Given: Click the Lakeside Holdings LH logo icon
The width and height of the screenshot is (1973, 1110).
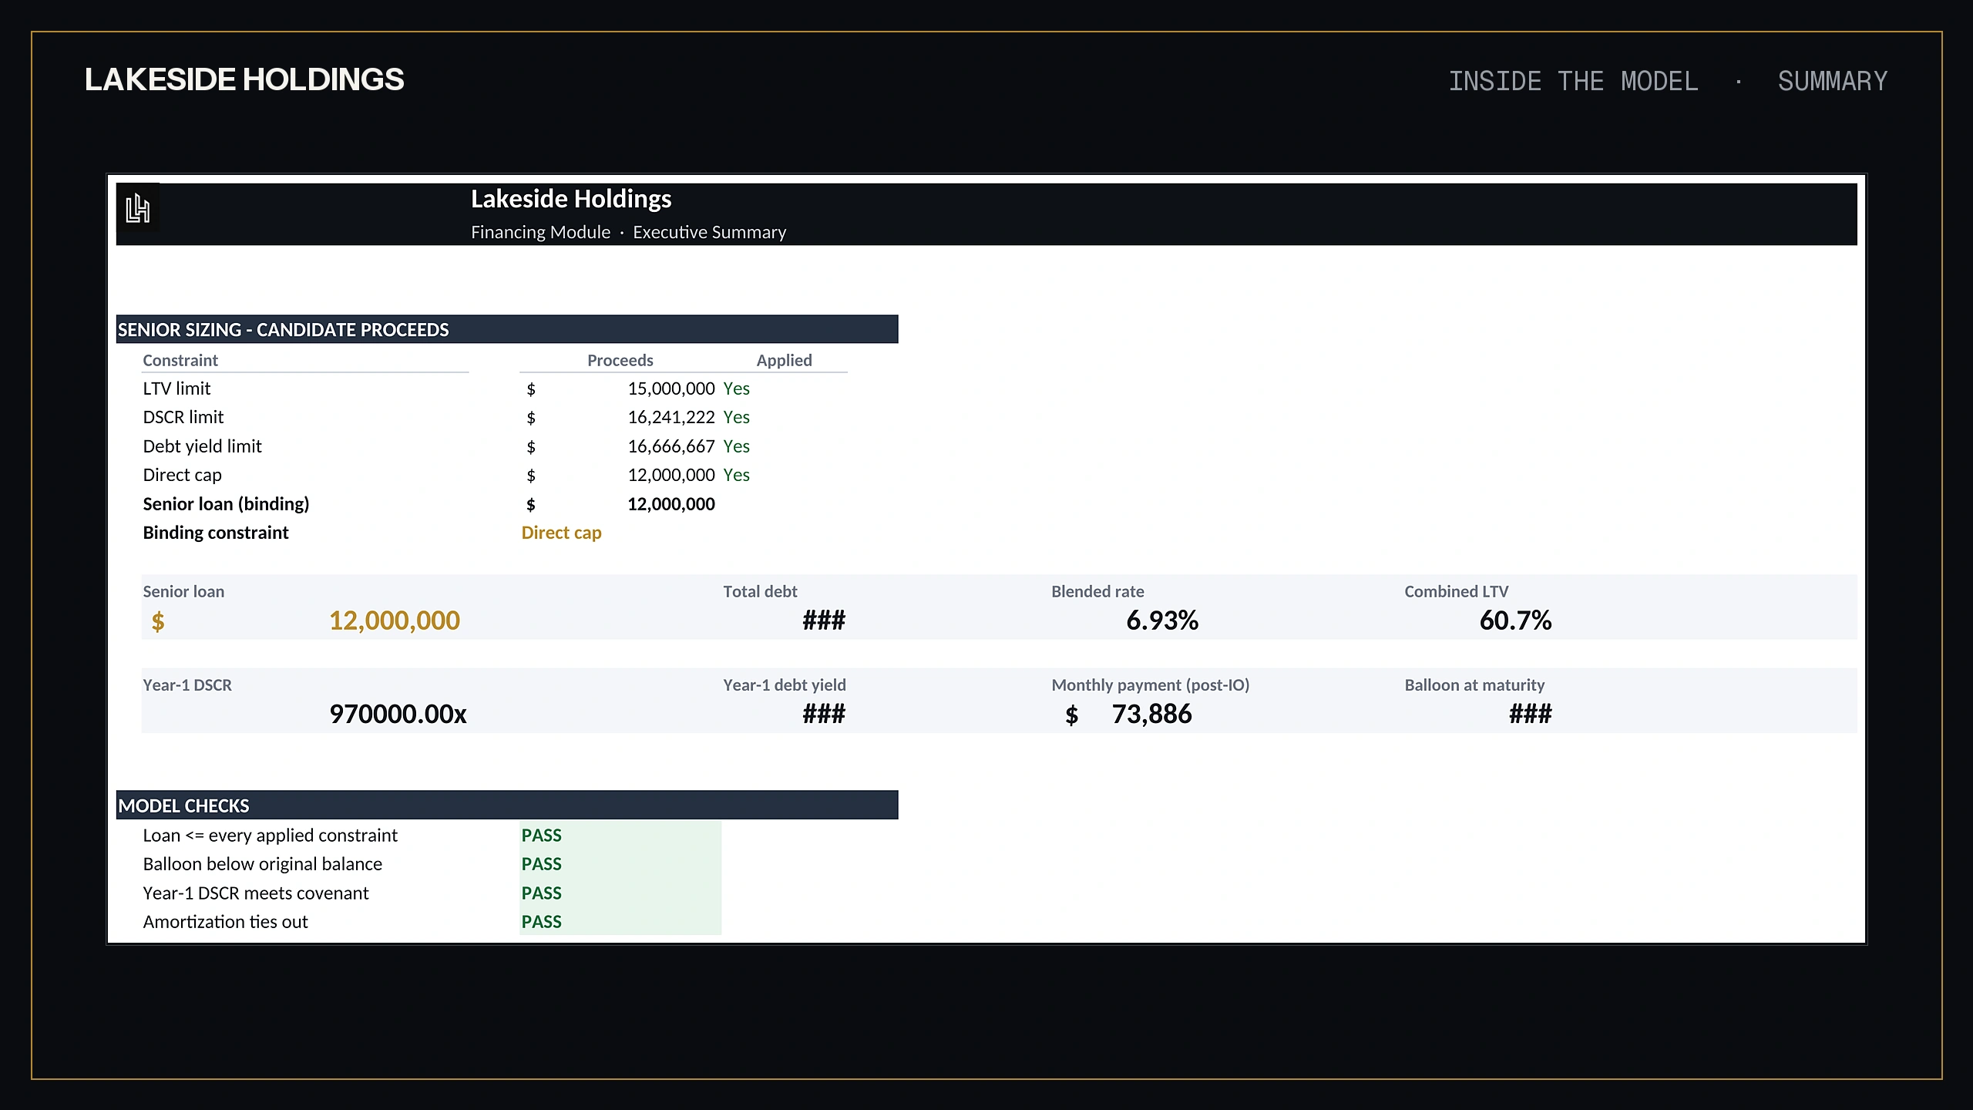Looking at the screenshot, I should (x=138, y=208).
